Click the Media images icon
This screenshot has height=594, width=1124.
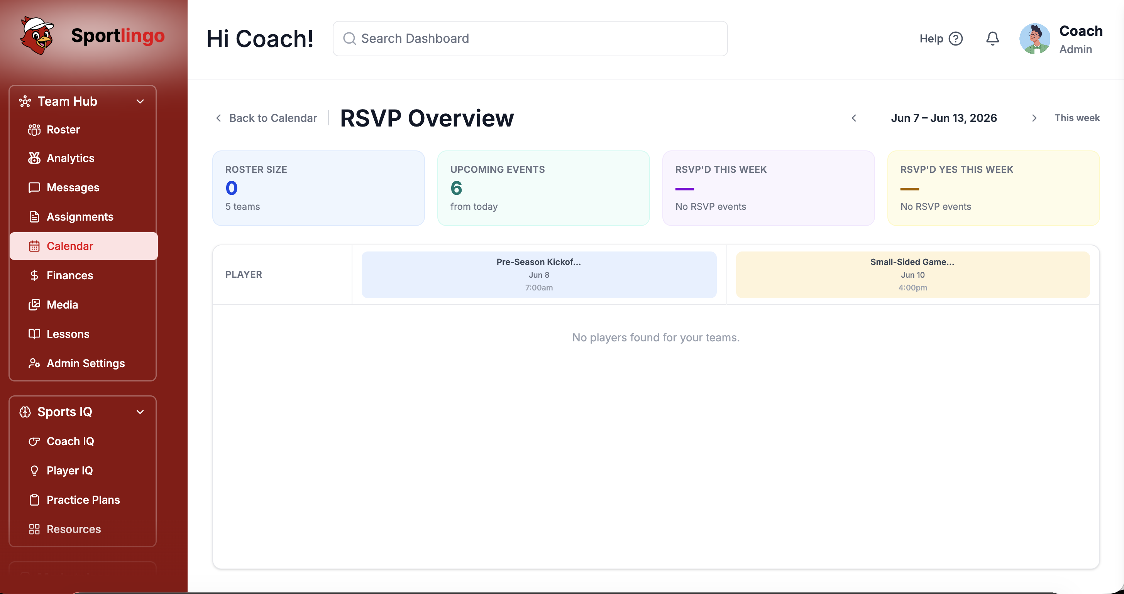34,304
